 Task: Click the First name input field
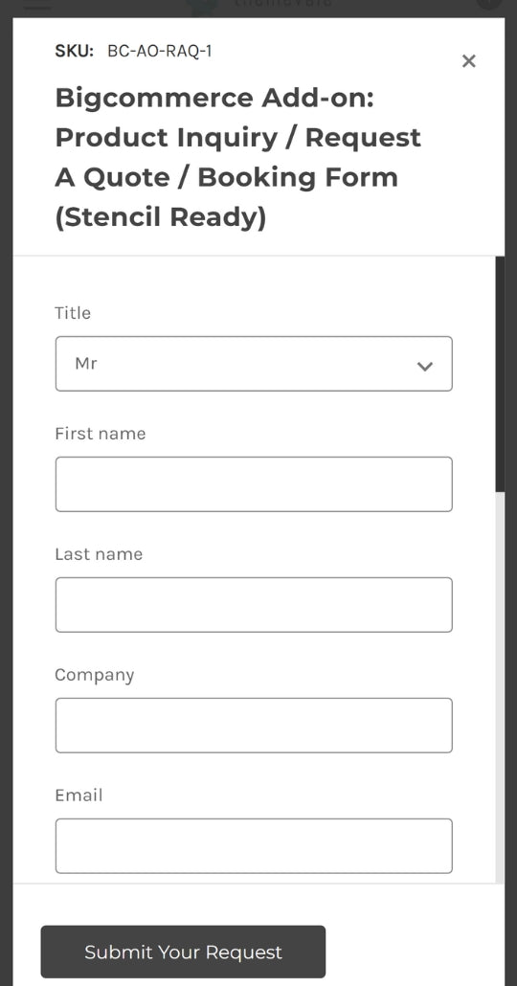click(x=254, y=484)
